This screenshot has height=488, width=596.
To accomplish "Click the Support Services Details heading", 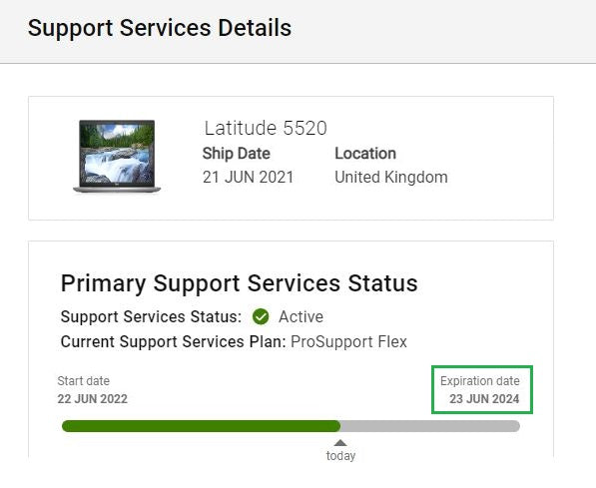I will click(160, 28).
